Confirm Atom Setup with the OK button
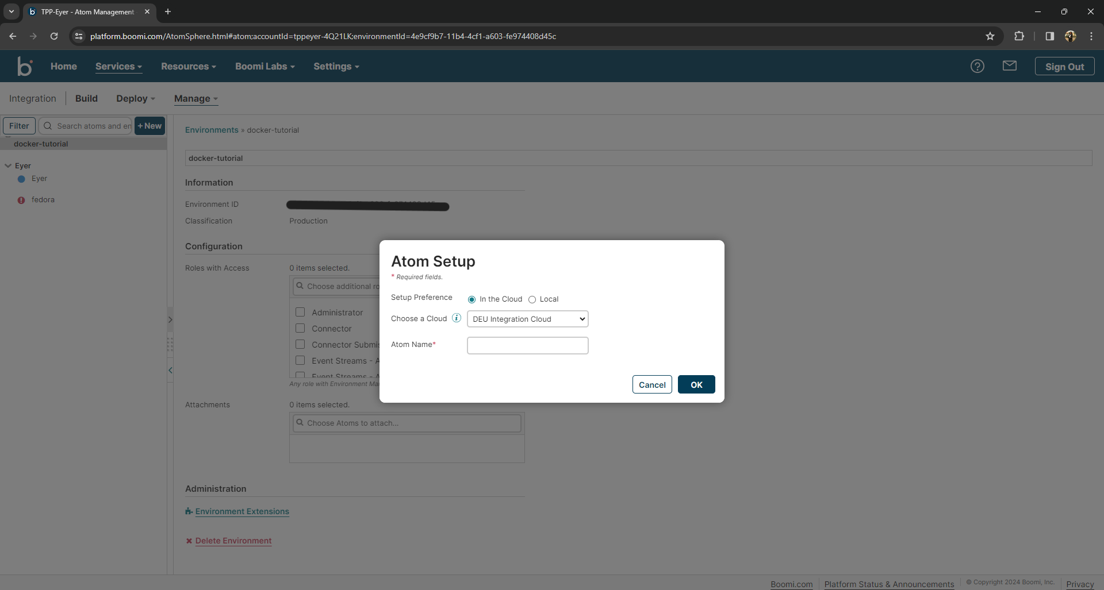The width and height of the screenshot is (1104, 590). [x=696, y=384]
